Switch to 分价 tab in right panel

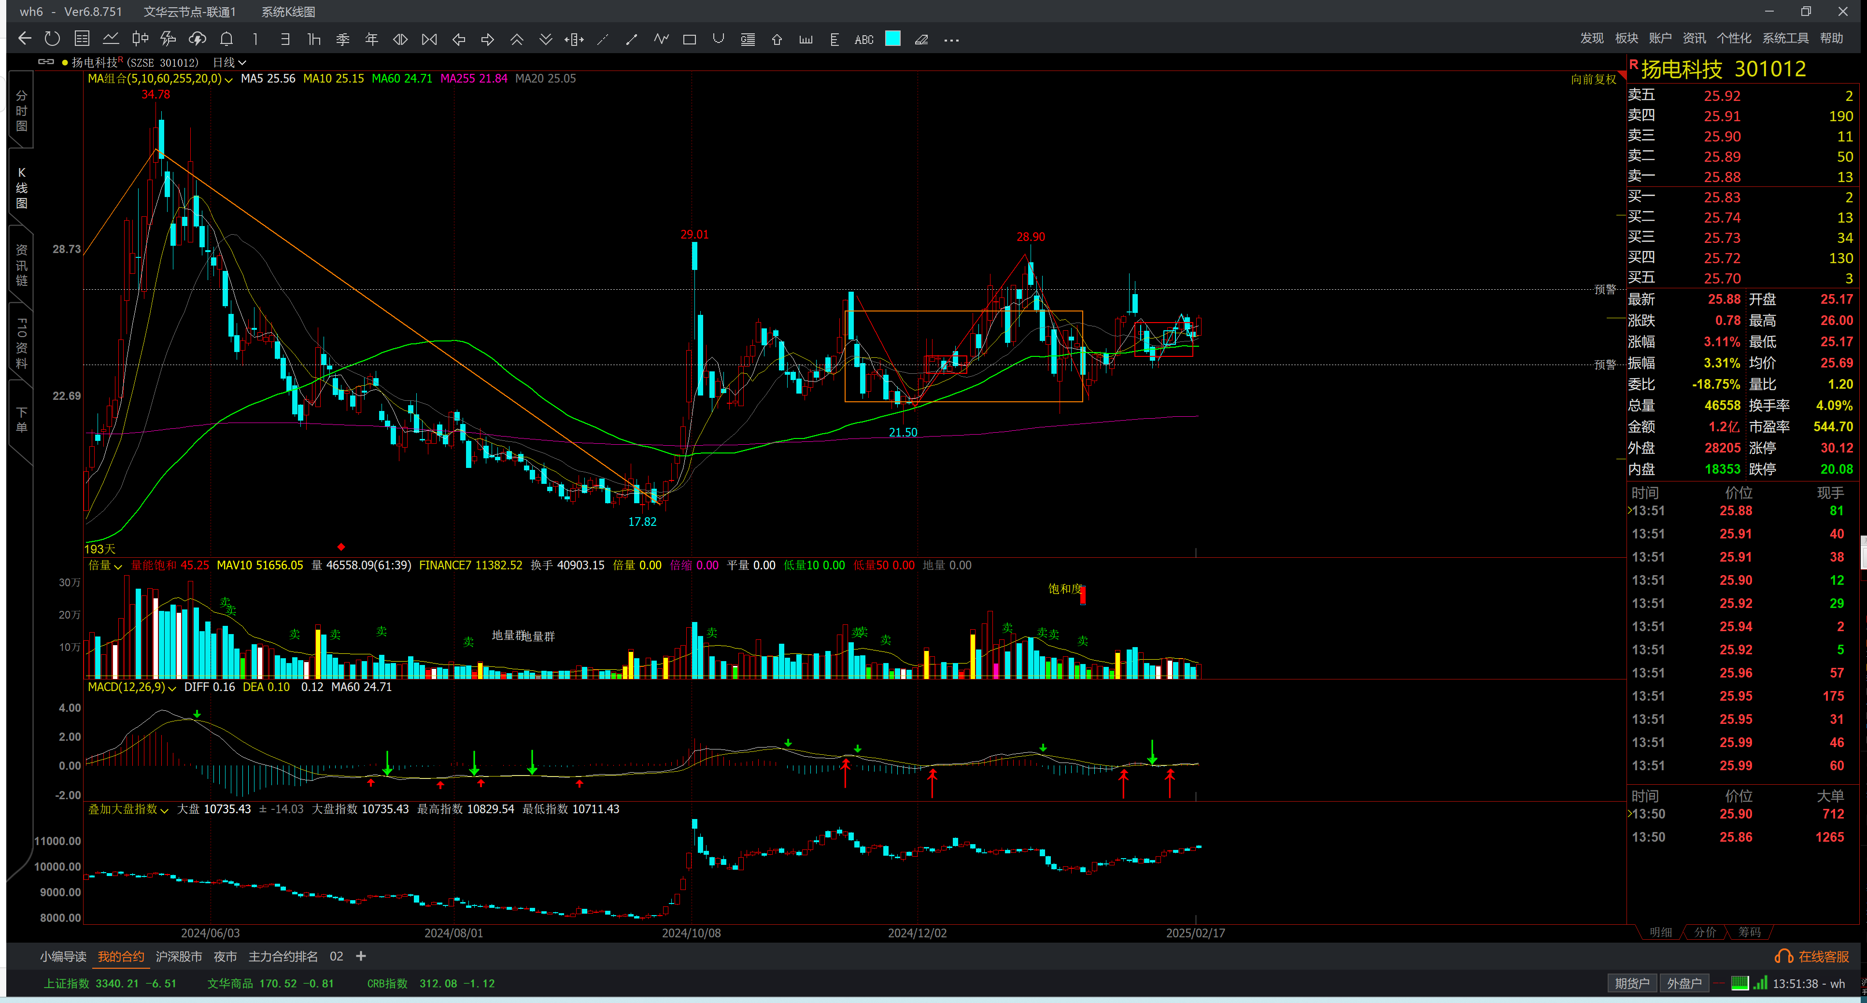click(x=1705, y=932)
